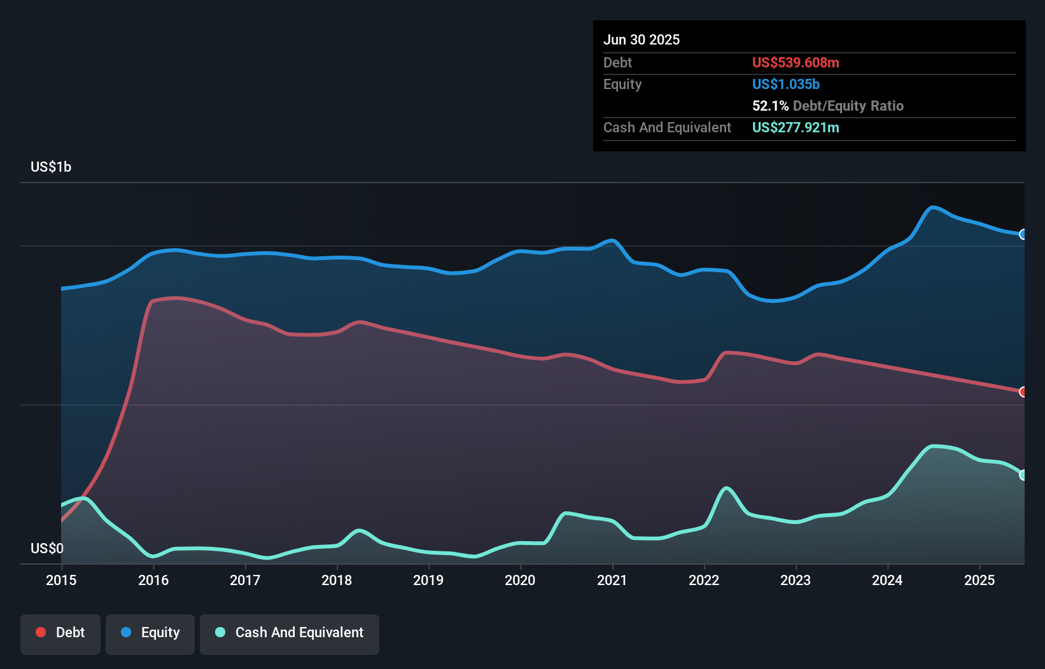This screenshot has height=669, width=1045.
Task: Click the Jun 30 2025 tooltip date
Action: tap(642, 40)
